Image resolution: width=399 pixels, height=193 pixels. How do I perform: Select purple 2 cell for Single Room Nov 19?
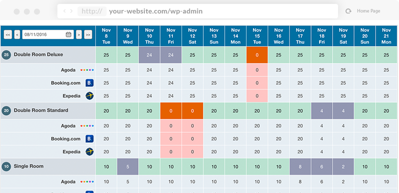(343, 167)
